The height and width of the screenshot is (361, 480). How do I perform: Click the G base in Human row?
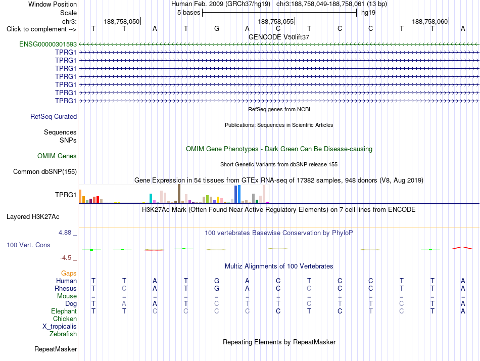click(217, 281)
